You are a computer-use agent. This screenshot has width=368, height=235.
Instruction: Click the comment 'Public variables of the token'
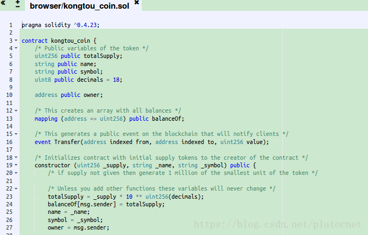tap(92, 48)
